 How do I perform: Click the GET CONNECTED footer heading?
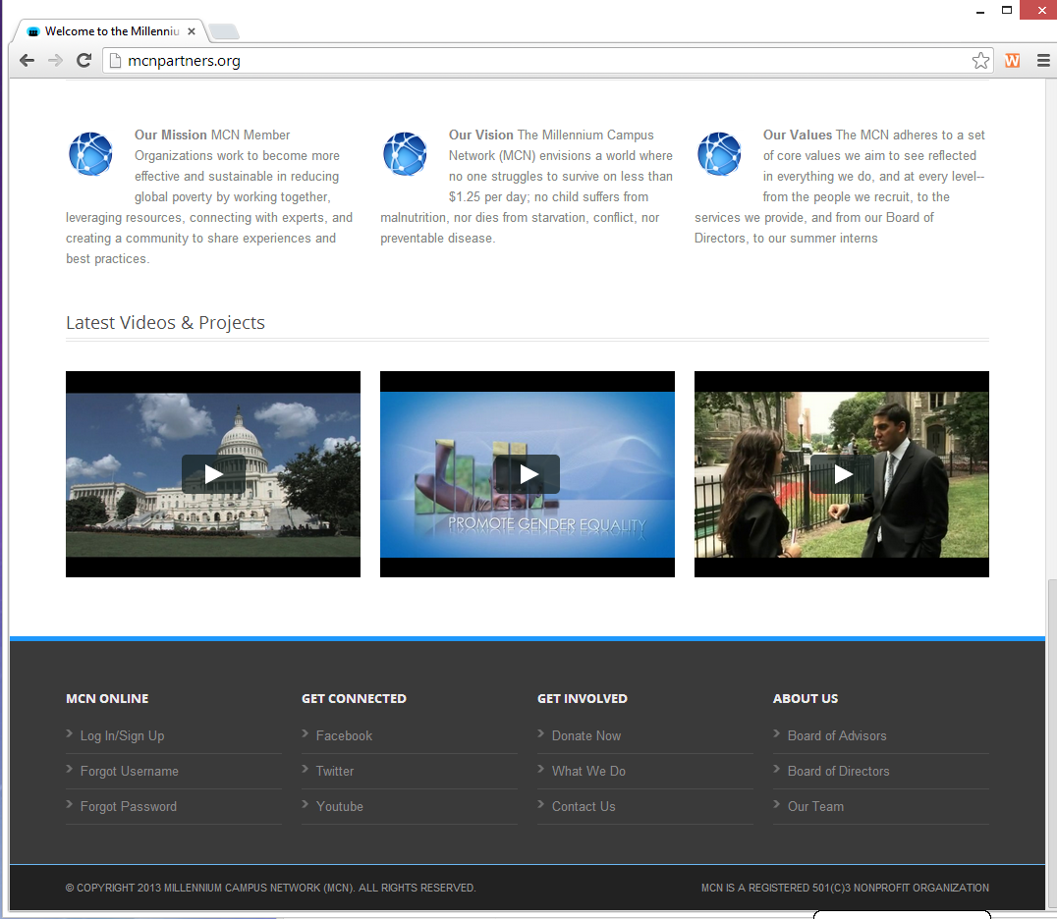(354, 699)
